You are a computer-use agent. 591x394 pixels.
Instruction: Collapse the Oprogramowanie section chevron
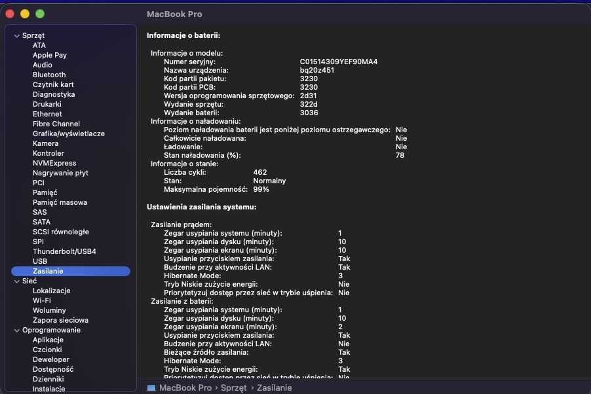pos(16,331)
